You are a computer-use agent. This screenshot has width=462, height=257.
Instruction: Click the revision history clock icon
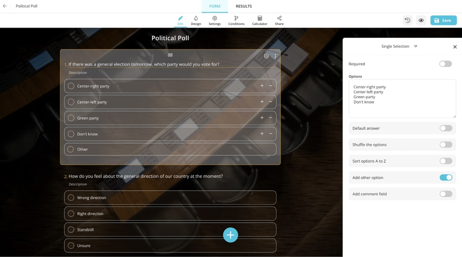click(x=407, y=20)
